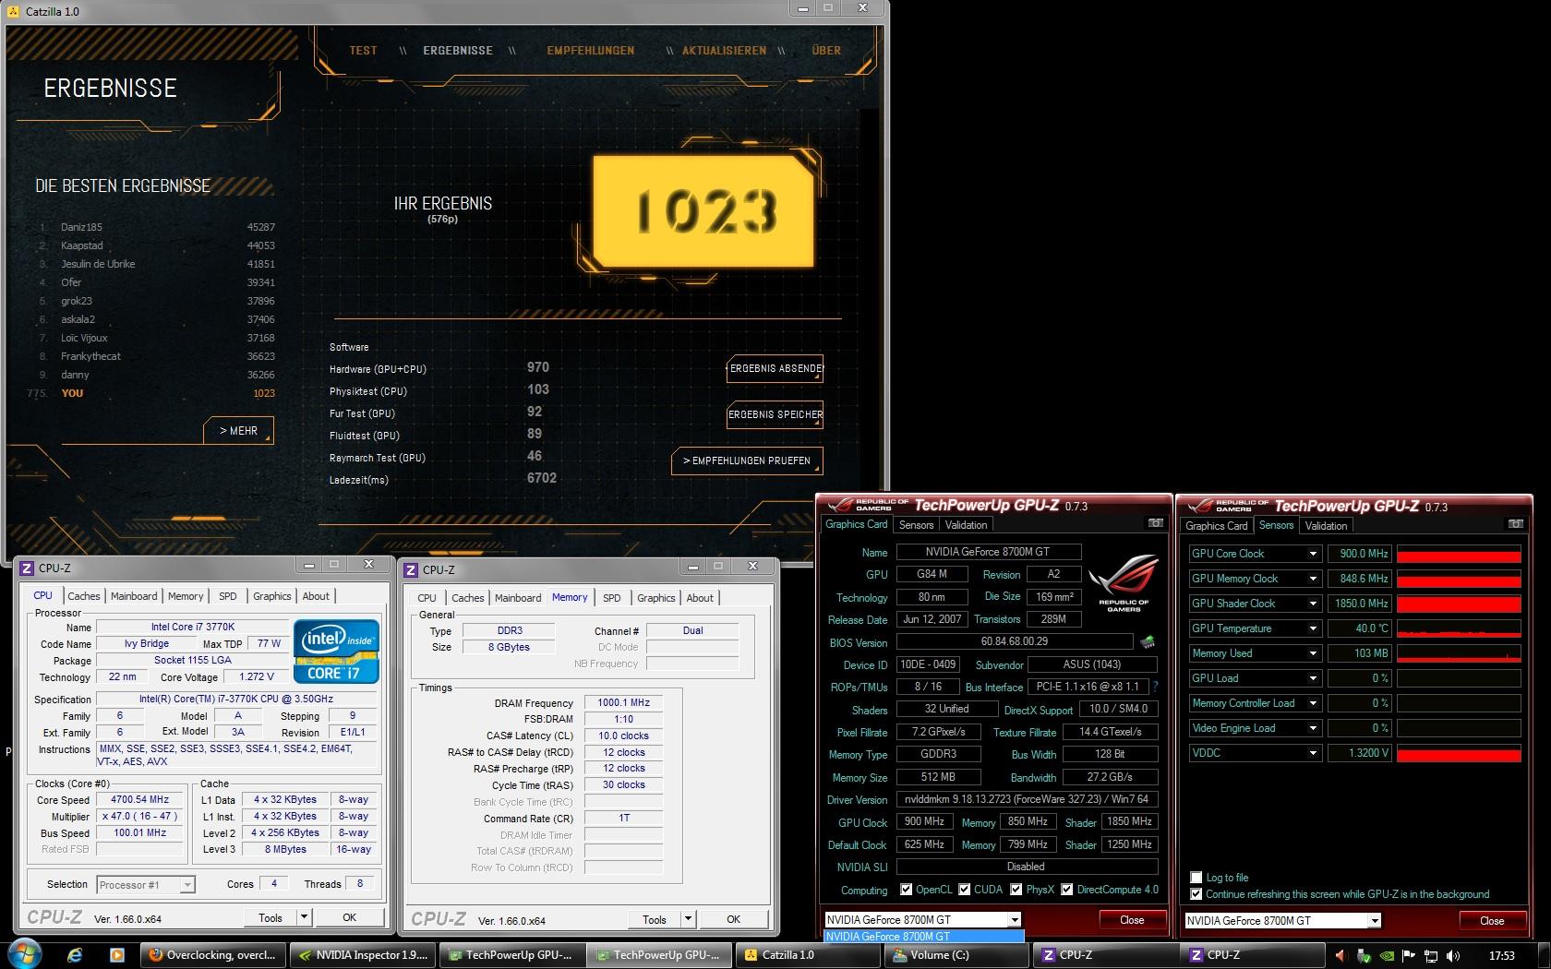Image resolution: width=1551 pixels, height=969 pixels.
Task: Click the speaker tray icon
Action: click(x=1453, y=955)
